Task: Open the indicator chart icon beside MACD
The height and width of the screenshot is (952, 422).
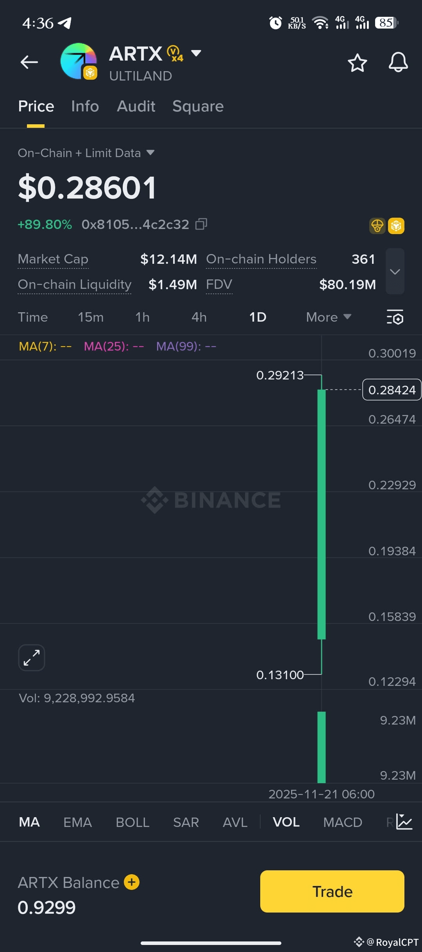Action: point(404,821)
